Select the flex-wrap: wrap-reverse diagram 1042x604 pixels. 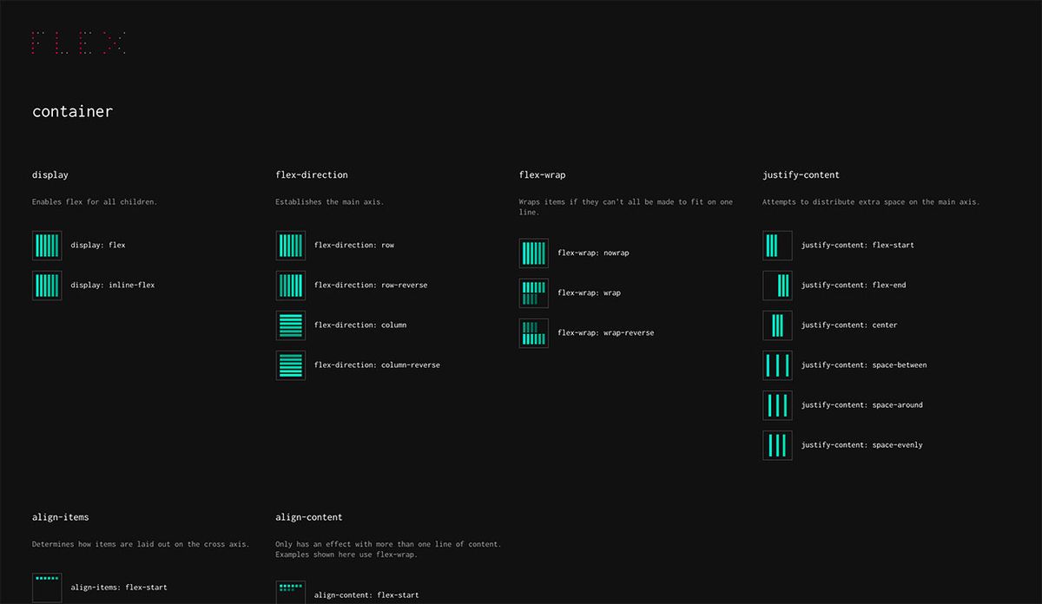click(534, 332)
